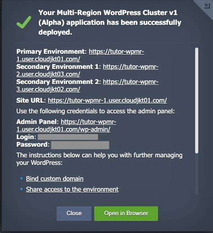The image size is (213, 233).
Task: Click the bold Password label
Action: 32,144
